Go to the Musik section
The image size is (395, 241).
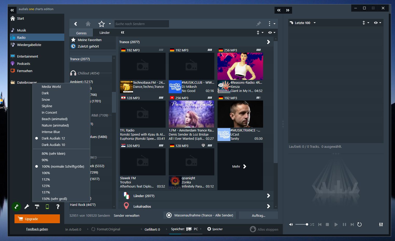coord(18,30)
